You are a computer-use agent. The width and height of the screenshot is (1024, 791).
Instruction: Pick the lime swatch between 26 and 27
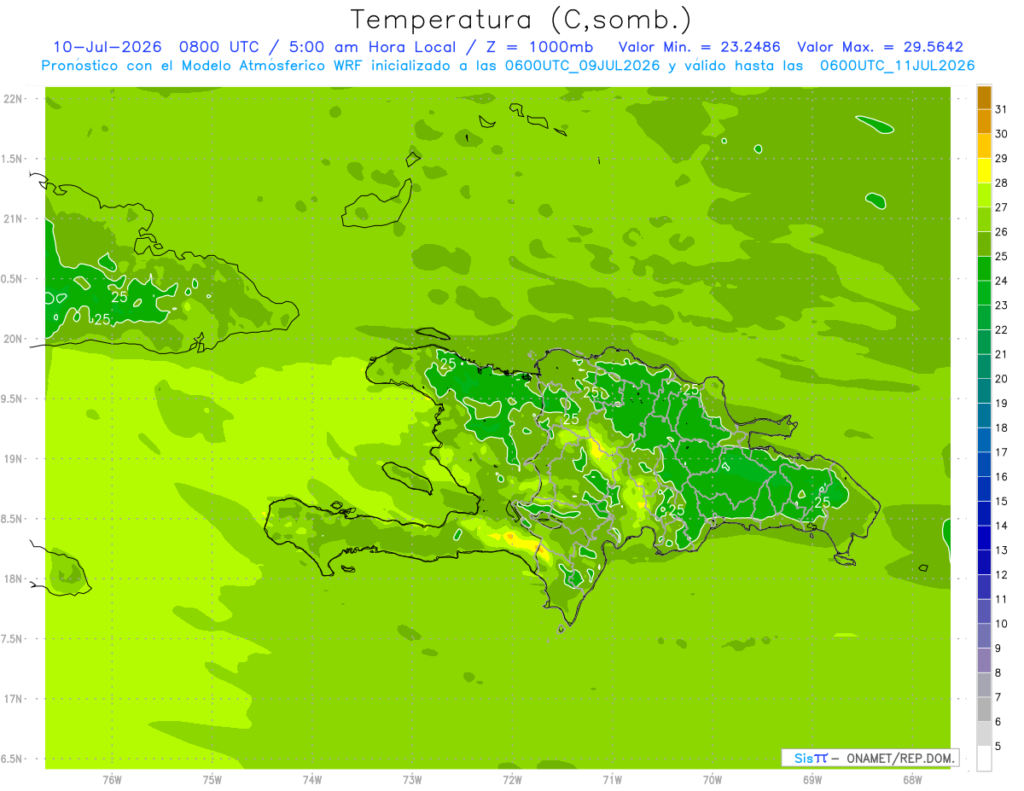pyautogui.click(x=984, y=220)
